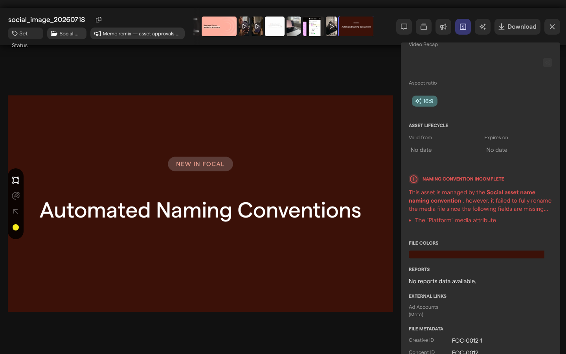Click the Ad Accounts (Meta) label
The height and width of the screenshot is (354, 566).
pos(423,311)
